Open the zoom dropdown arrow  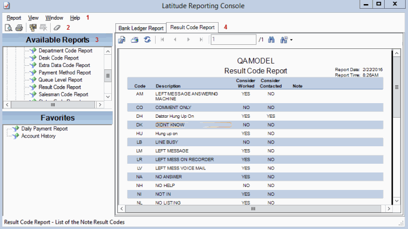pos(291,40)
